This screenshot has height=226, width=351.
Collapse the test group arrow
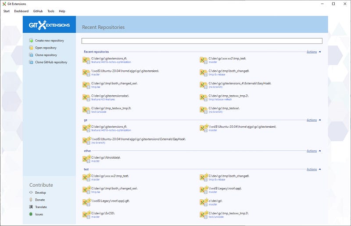(x=320, y=169)
